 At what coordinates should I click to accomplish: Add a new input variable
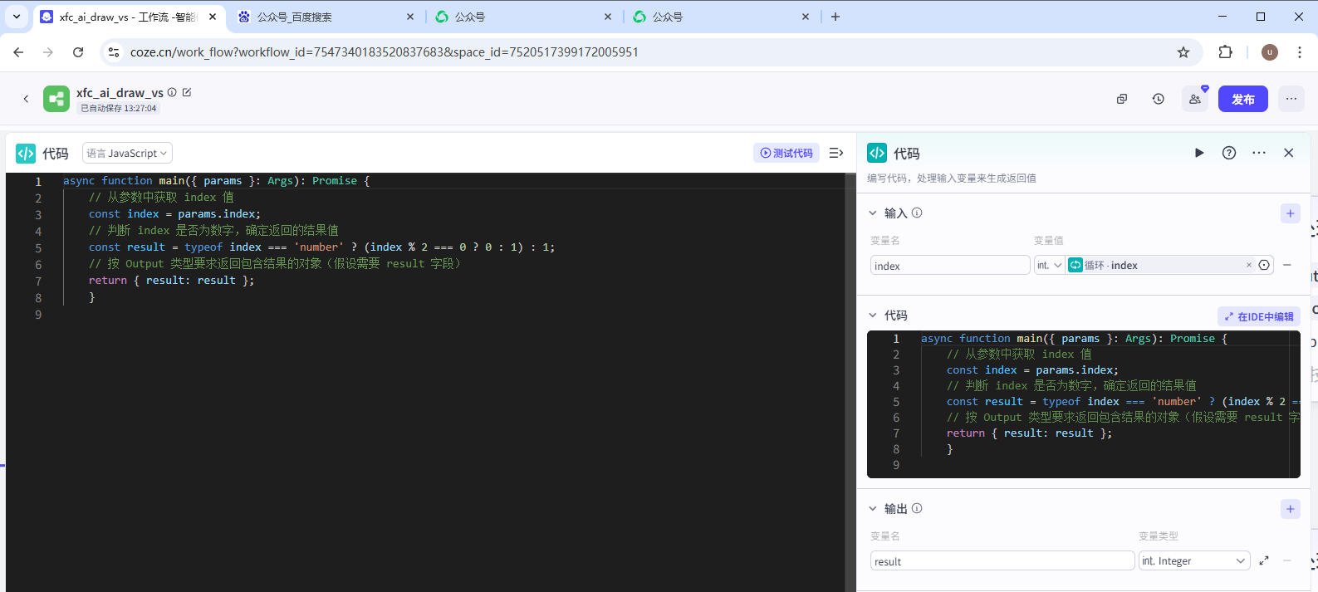1290,213
